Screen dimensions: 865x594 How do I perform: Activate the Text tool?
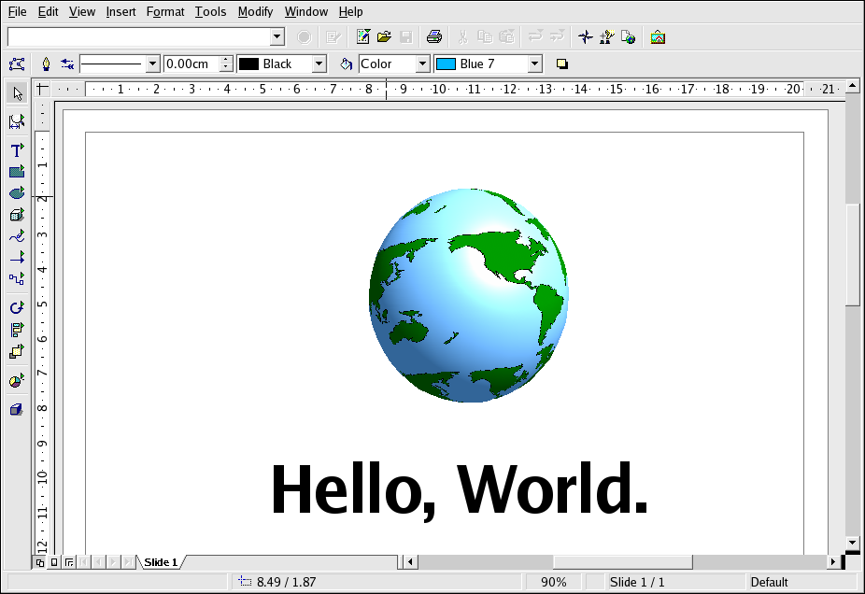click(x=17, y=149)
